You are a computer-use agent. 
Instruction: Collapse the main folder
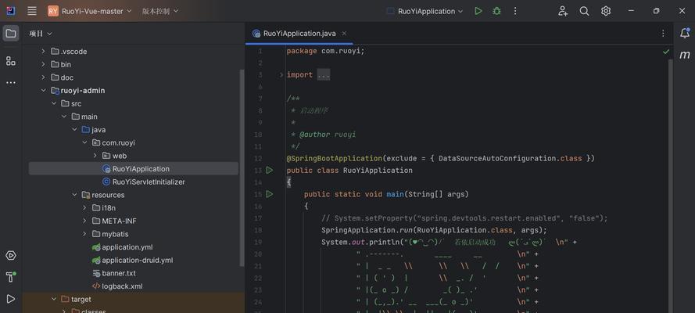click(64, 117)
